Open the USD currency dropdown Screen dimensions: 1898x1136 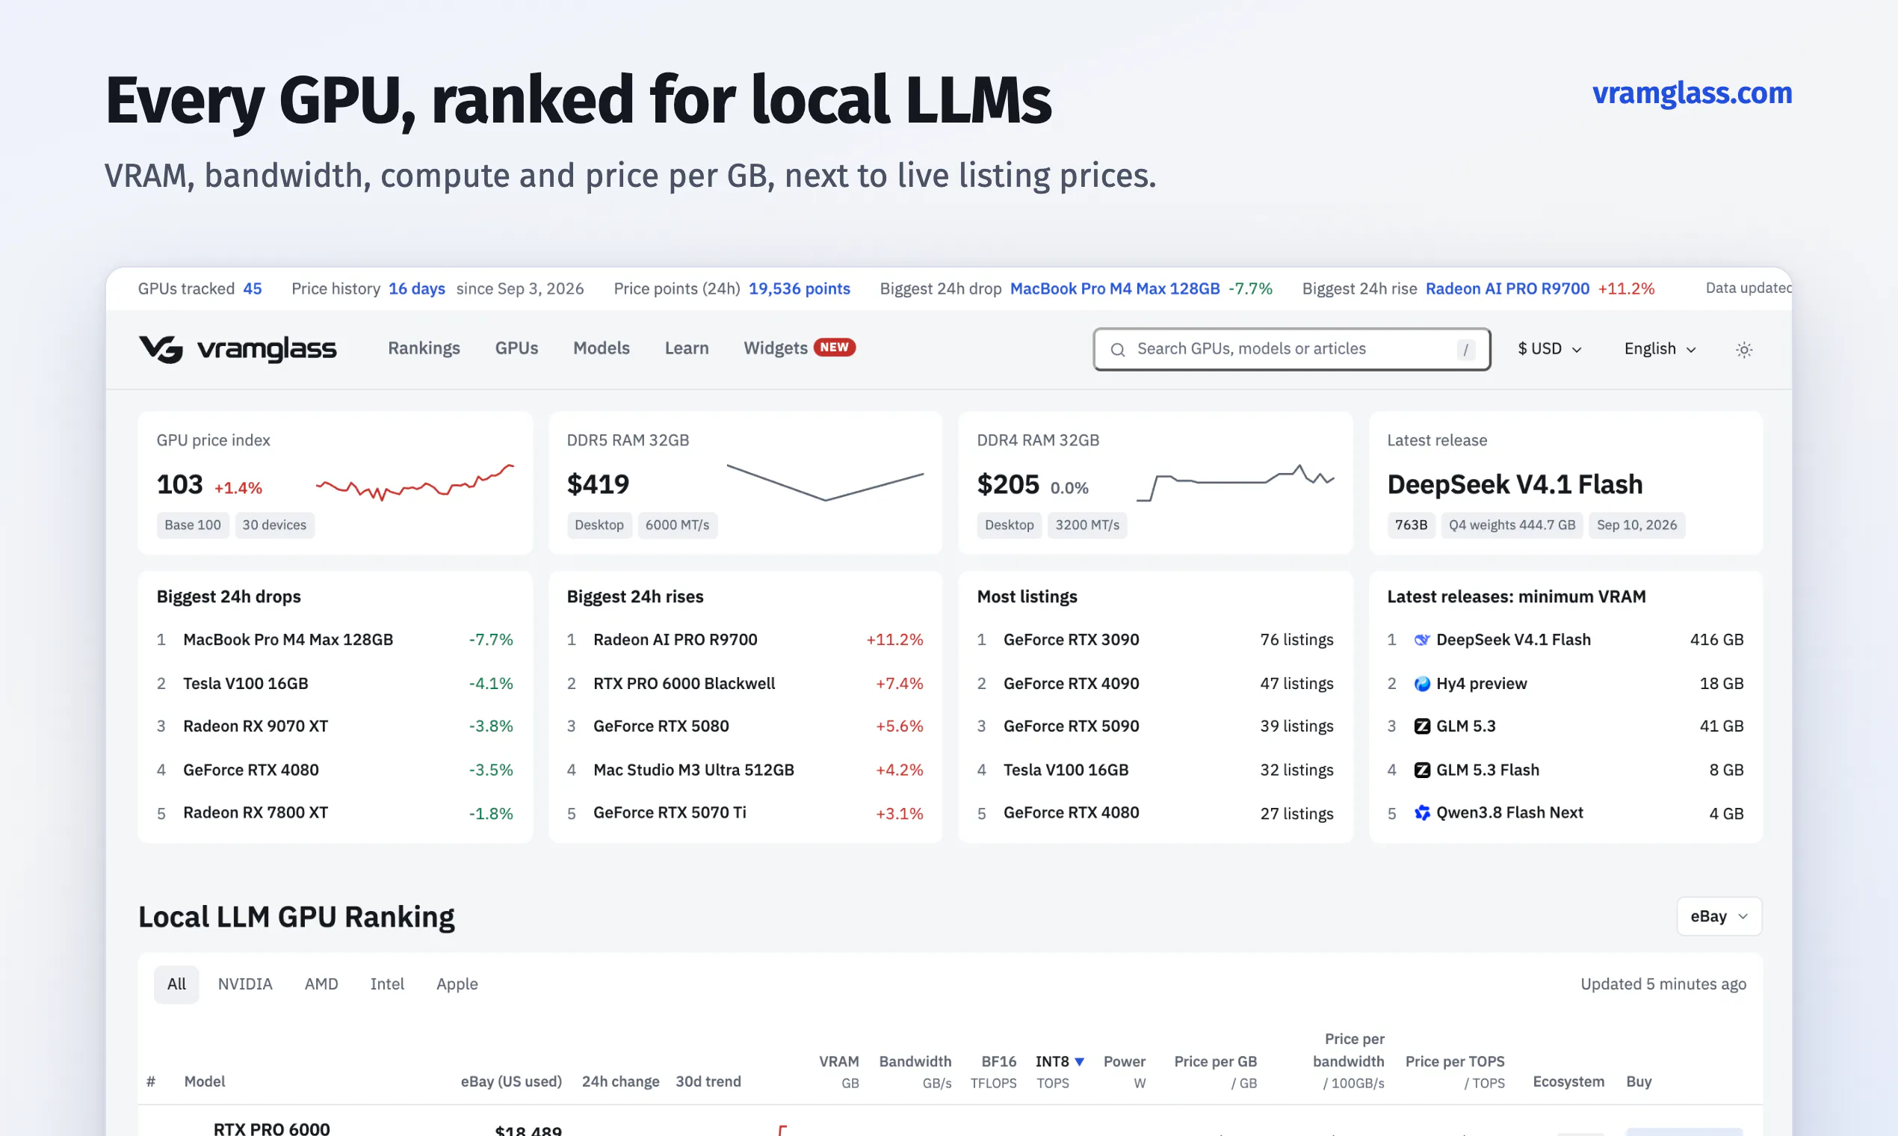pos(1549,349)
